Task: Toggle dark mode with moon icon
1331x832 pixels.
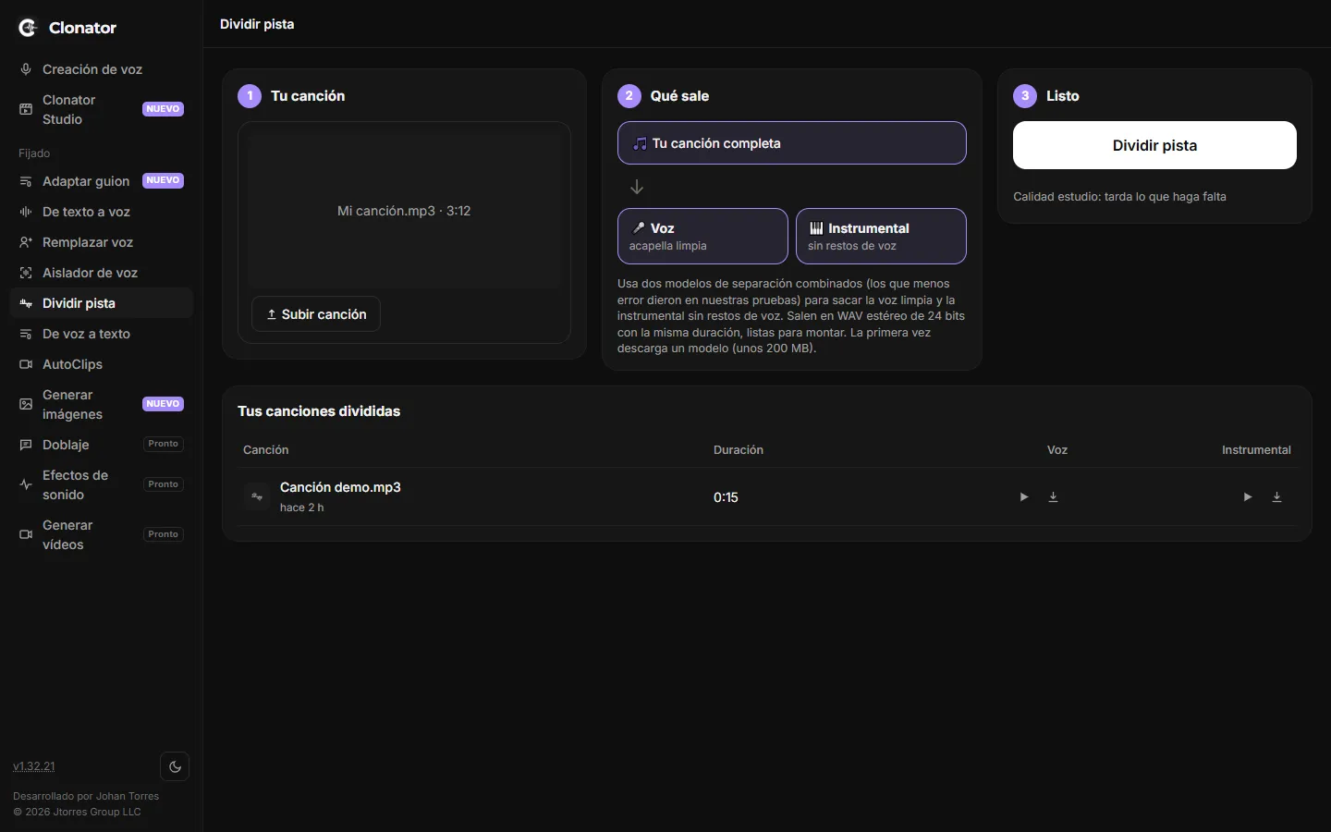Action: pos(175,766)
